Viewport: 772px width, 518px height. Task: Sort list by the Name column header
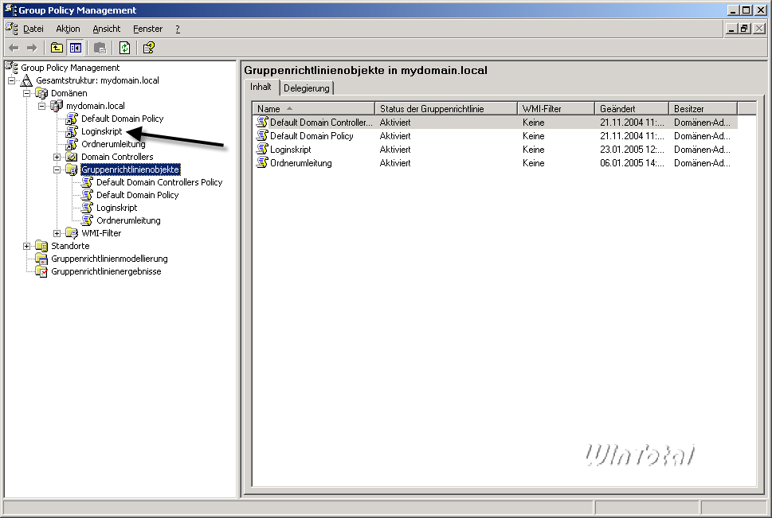click(313, 109)
